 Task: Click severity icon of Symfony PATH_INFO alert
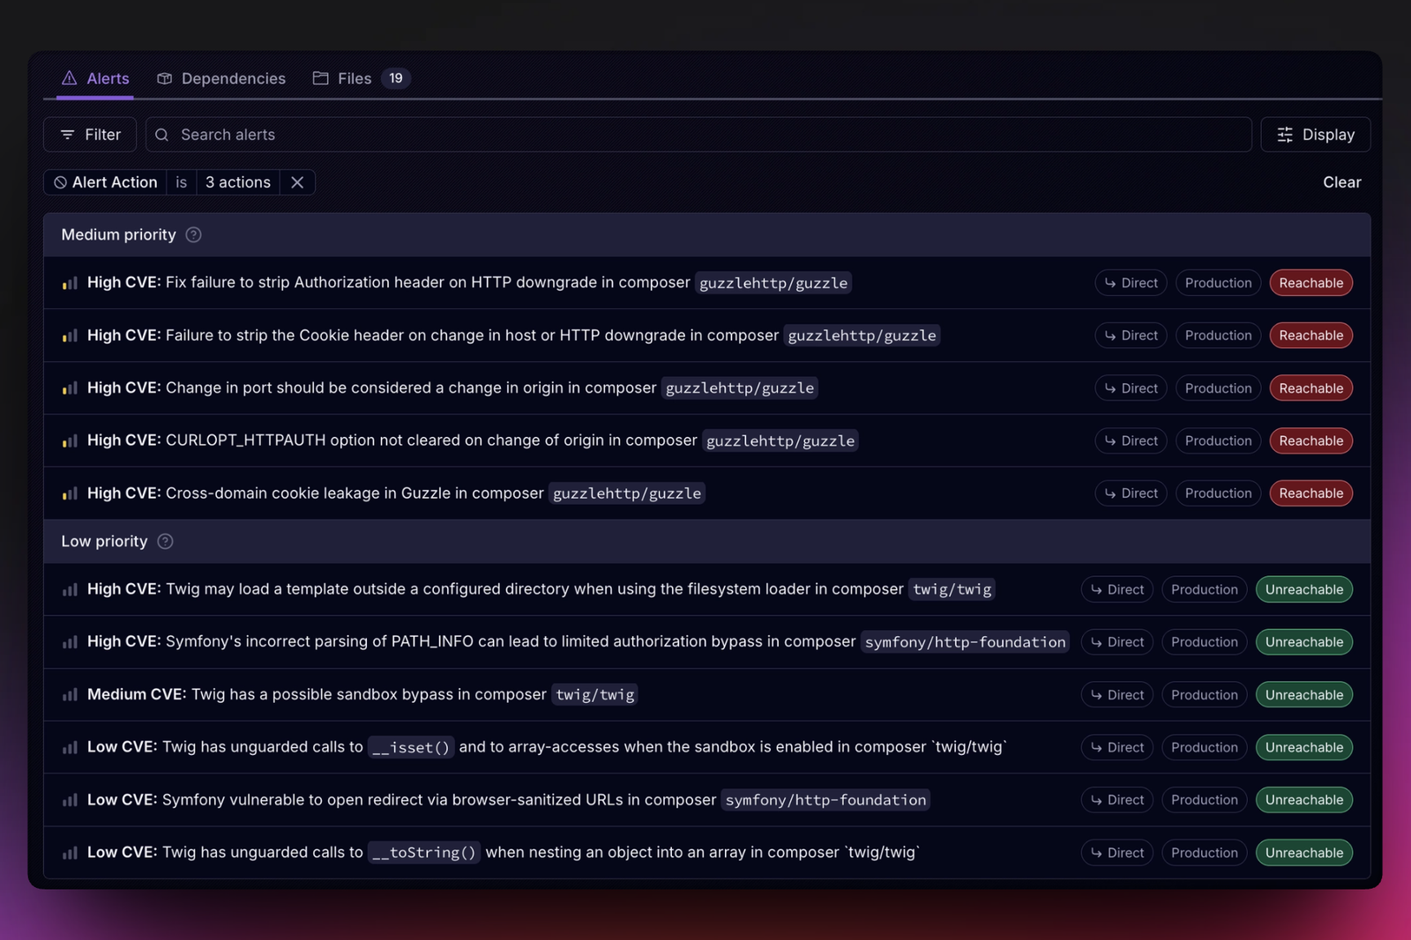coord(70,642)
